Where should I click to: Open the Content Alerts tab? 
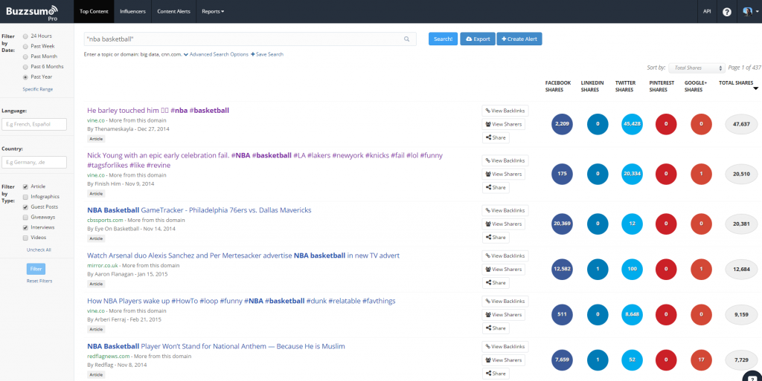coord(173,12)
